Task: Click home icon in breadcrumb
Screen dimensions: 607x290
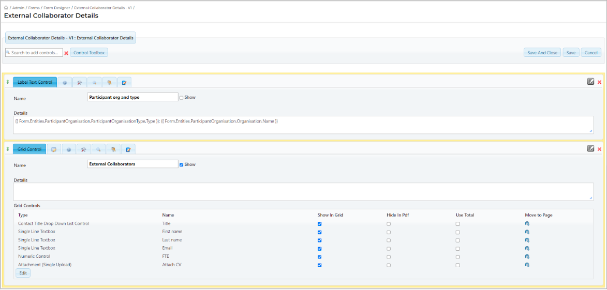Action: click(x=6, y=8)
